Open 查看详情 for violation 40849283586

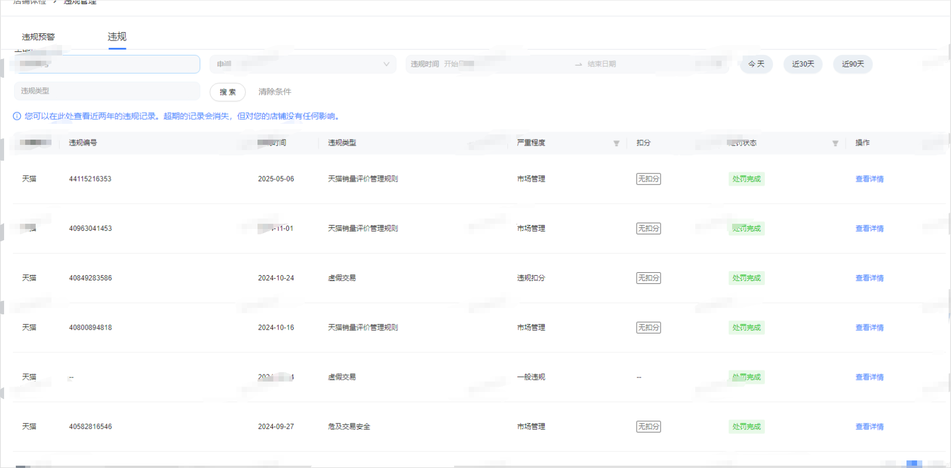click(x=869, y=278)
